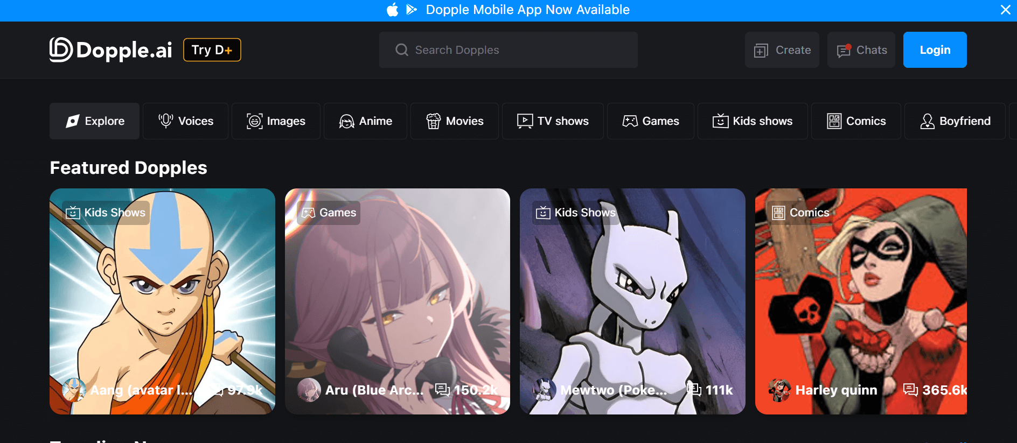Click the Comics panel icon
Viewport: 1017px width, 443px height.
(834, 121)
